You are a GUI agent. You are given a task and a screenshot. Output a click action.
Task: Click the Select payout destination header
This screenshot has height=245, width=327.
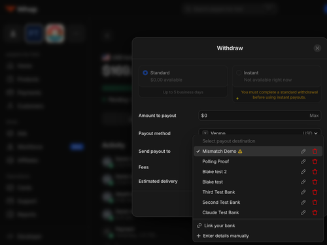(229, 141)
